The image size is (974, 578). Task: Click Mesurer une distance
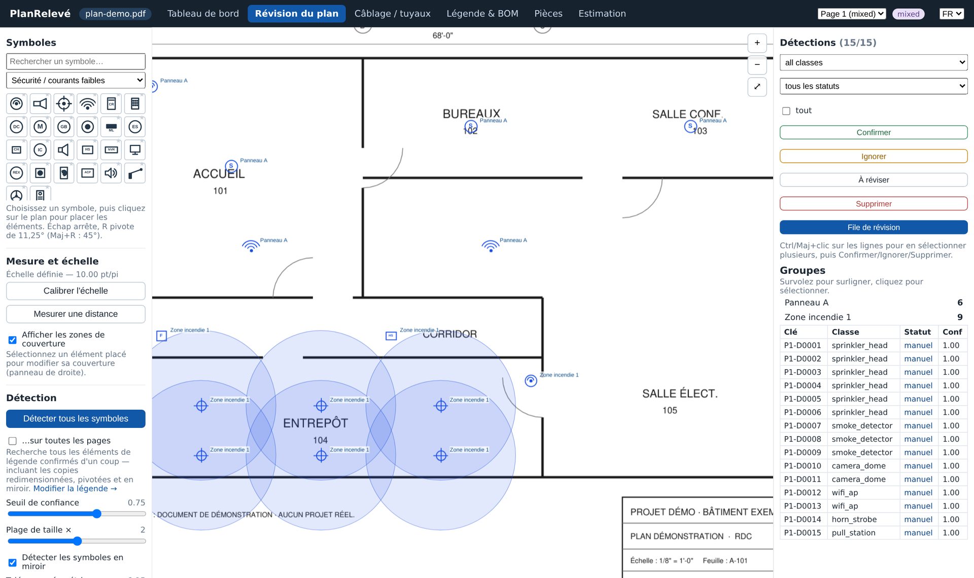pyautogui.click(x=76, y=314)
